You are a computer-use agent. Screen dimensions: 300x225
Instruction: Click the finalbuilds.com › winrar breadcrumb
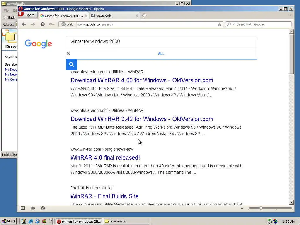91,188
